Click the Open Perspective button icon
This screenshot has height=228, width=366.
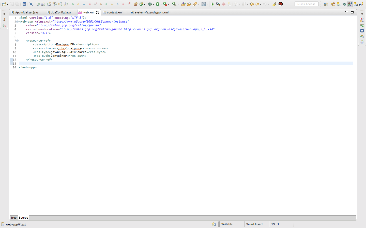[x=326, y=4]
